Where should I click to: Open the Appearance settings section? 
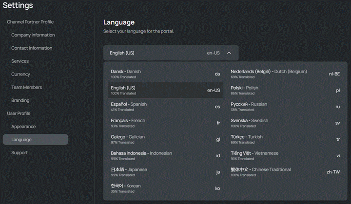click(23, 127)
